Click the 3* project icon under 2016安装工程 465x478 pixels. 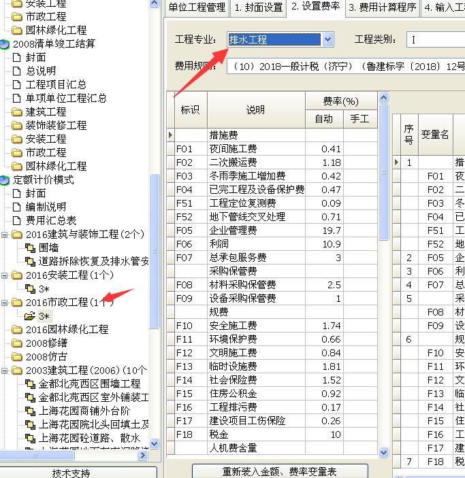[x=30, y=289]
